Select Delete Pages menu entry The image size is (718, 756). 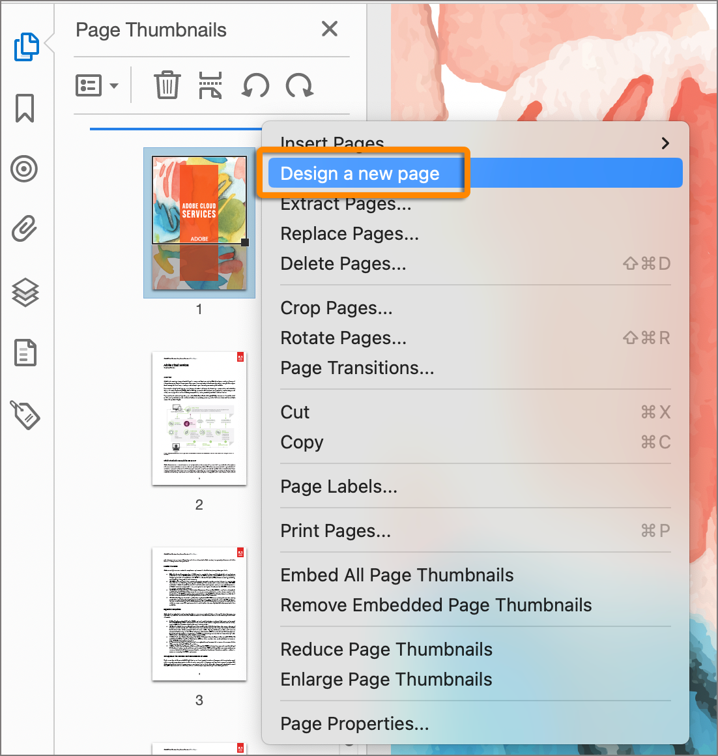pyautogui.click(x=475, y=263)
